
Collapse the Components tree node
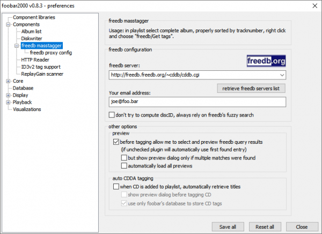tap(8, 25)
